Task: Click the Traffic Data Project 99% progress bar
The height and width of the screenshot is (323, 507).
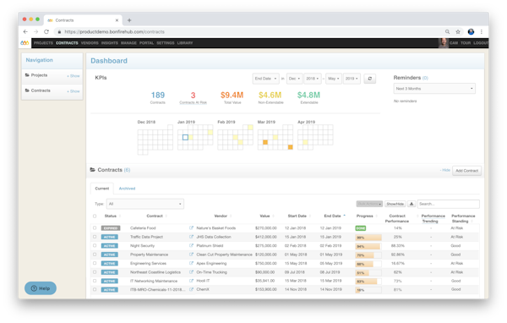Action: coord(368,238)
